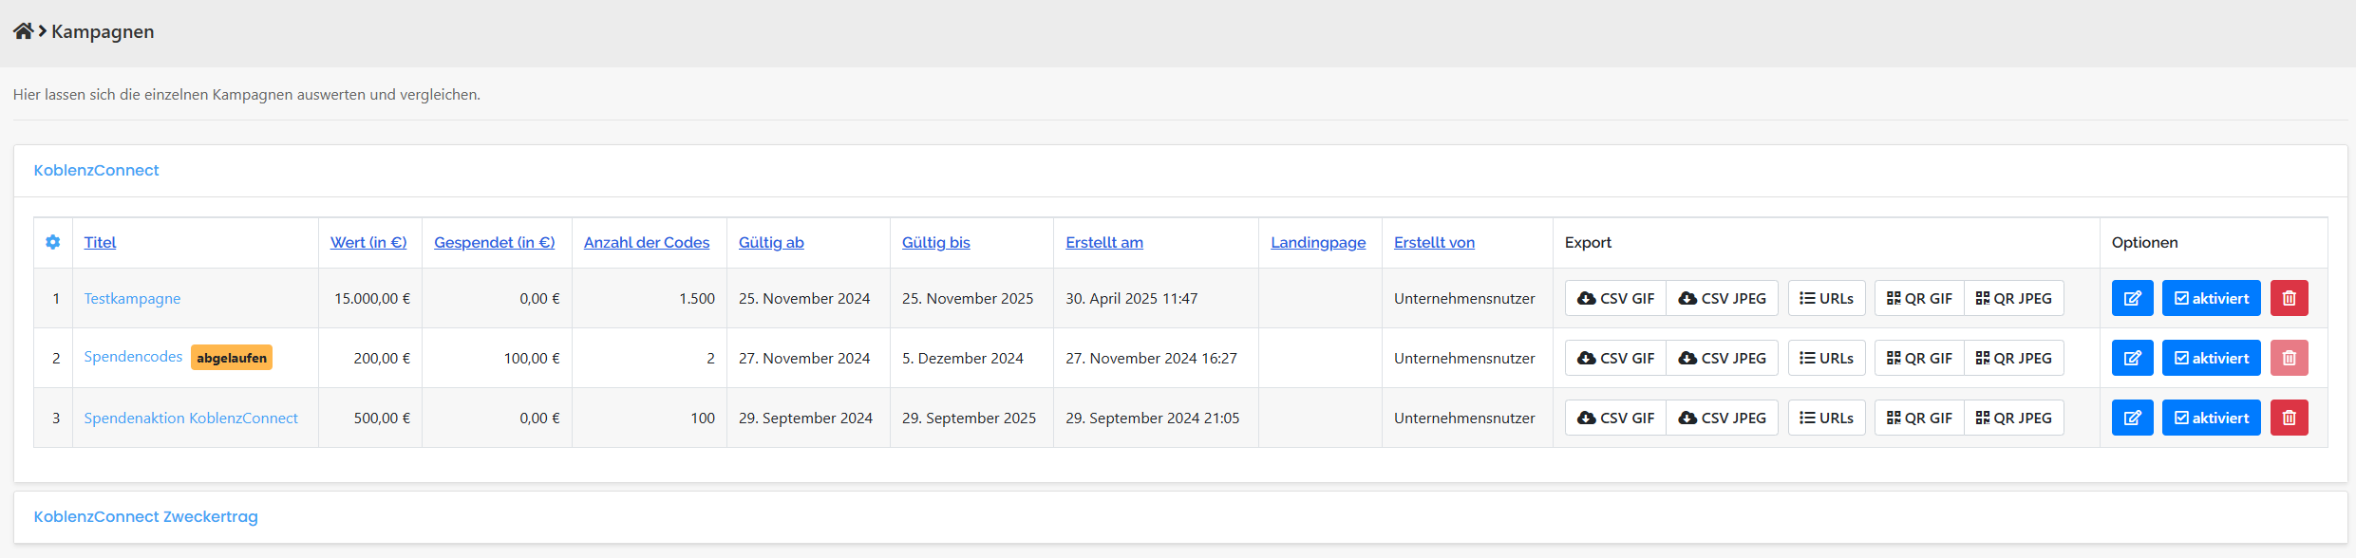Sort by Gültig bis column

click(x=935, y=242)
